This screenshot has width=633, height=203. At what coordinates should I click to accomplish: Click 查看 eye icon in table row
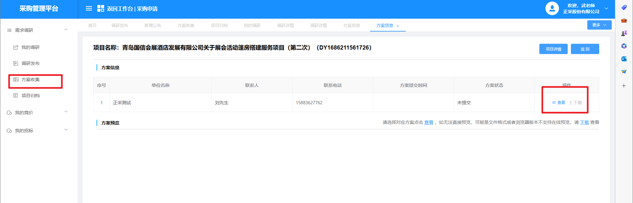pyautogui.click(x=554, y=103)
